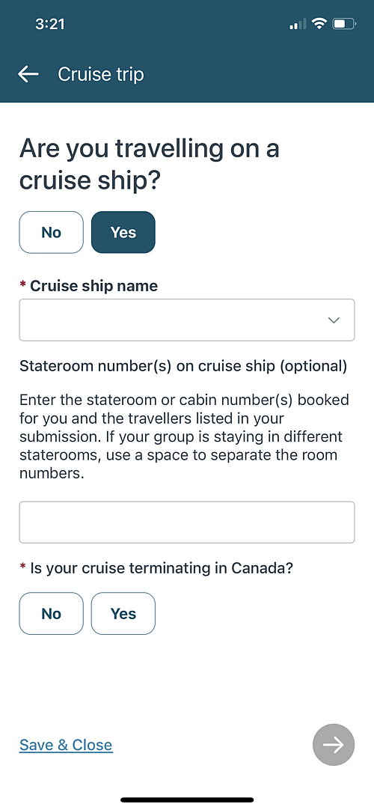Focus the stateroom number input field
The image size is (374, 810).
coord(187,523)
